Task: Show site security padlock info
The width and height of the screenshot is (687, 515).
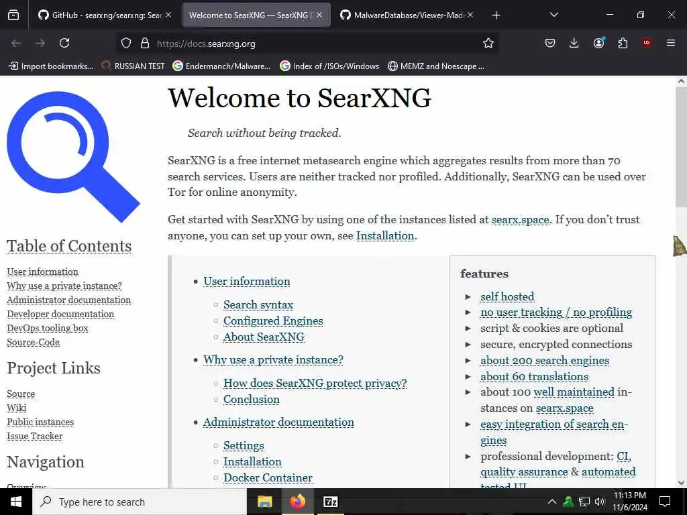Action: click(x=145, y=44)
